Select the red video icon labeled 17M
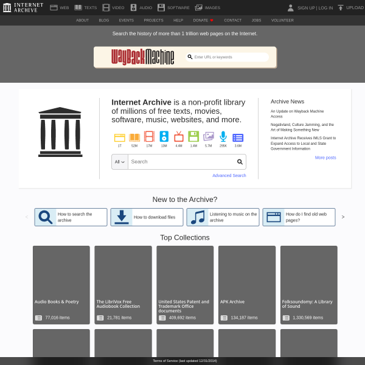 [149, 136]
